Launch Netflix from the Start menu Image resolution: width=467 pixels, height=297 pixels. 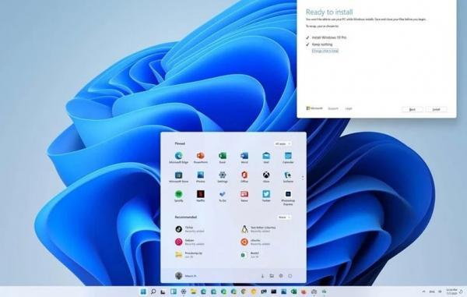coord(201,196)
